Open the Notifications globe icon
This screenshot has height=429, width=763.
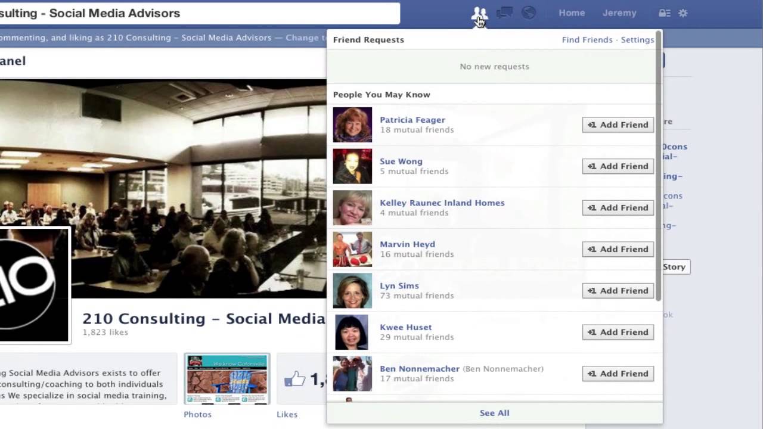click(x=529, y=13)
